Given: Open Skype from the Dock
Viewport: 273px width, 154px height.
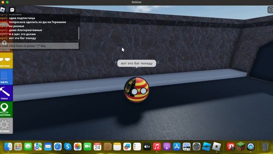Looking at the screenshot, I should [67, 146].
